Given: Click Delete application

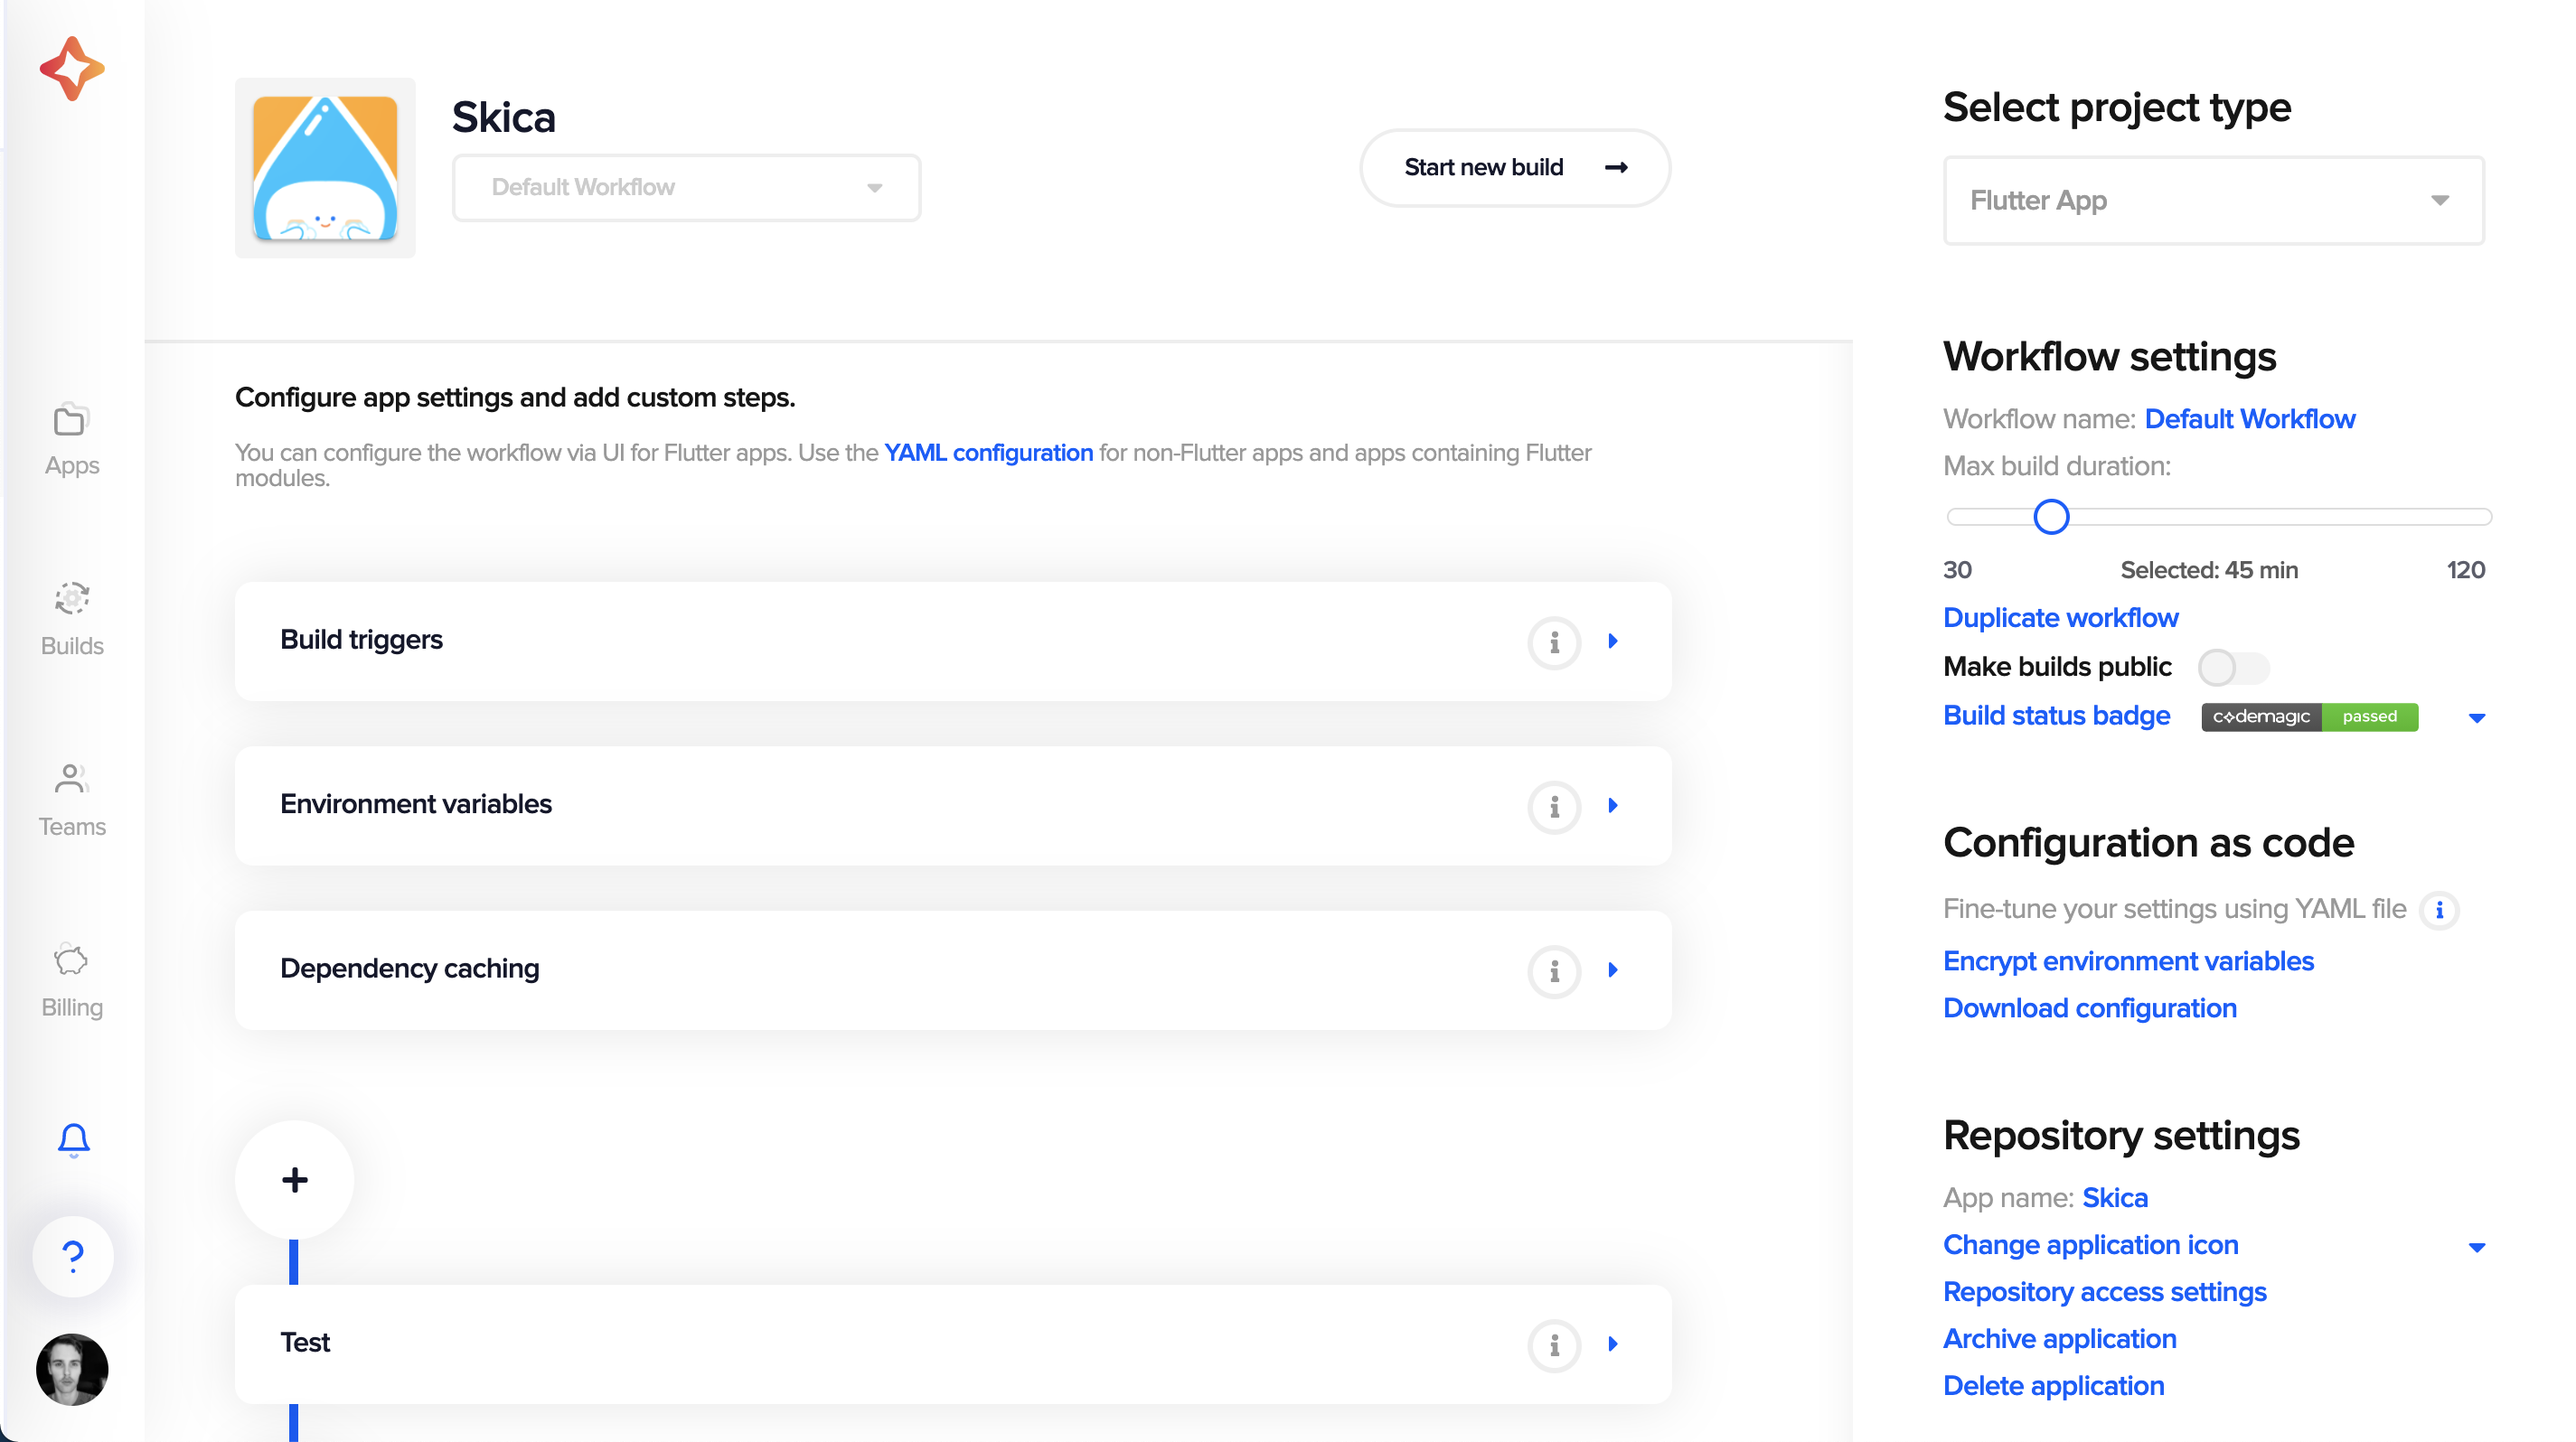Looking at the screenshot, I should (2053, 1386).
